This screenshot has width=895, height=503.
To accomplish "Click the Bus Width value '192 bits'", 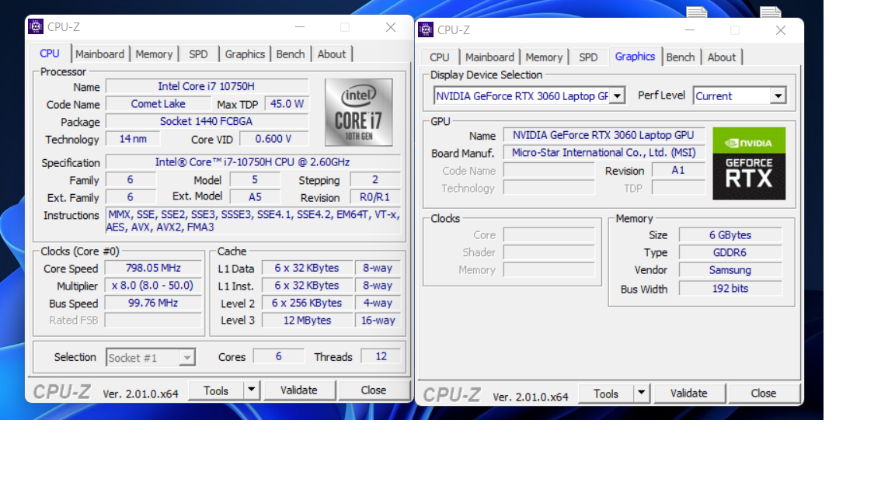I will 730,289.
